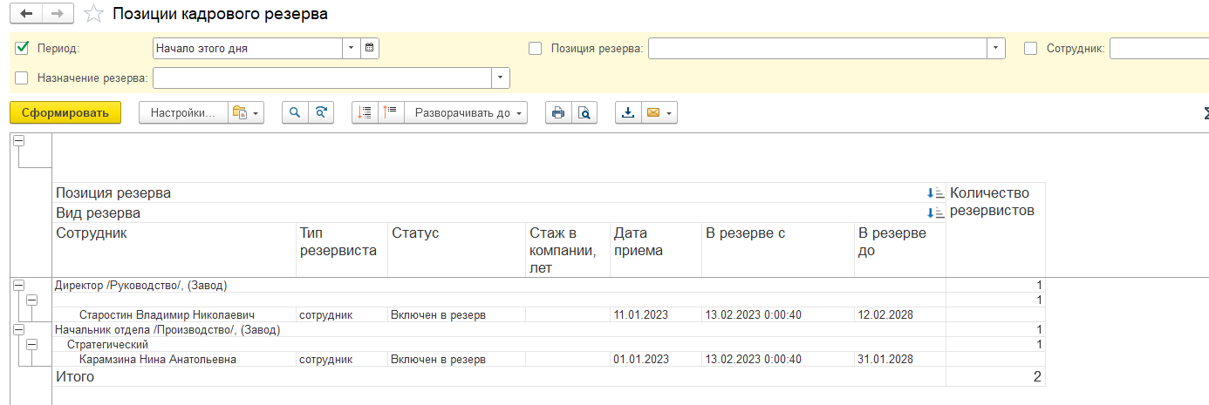Open calendar picker next to period field
Image resolution: width=1209 pixels, height=405 pixels.
point(369,49)
